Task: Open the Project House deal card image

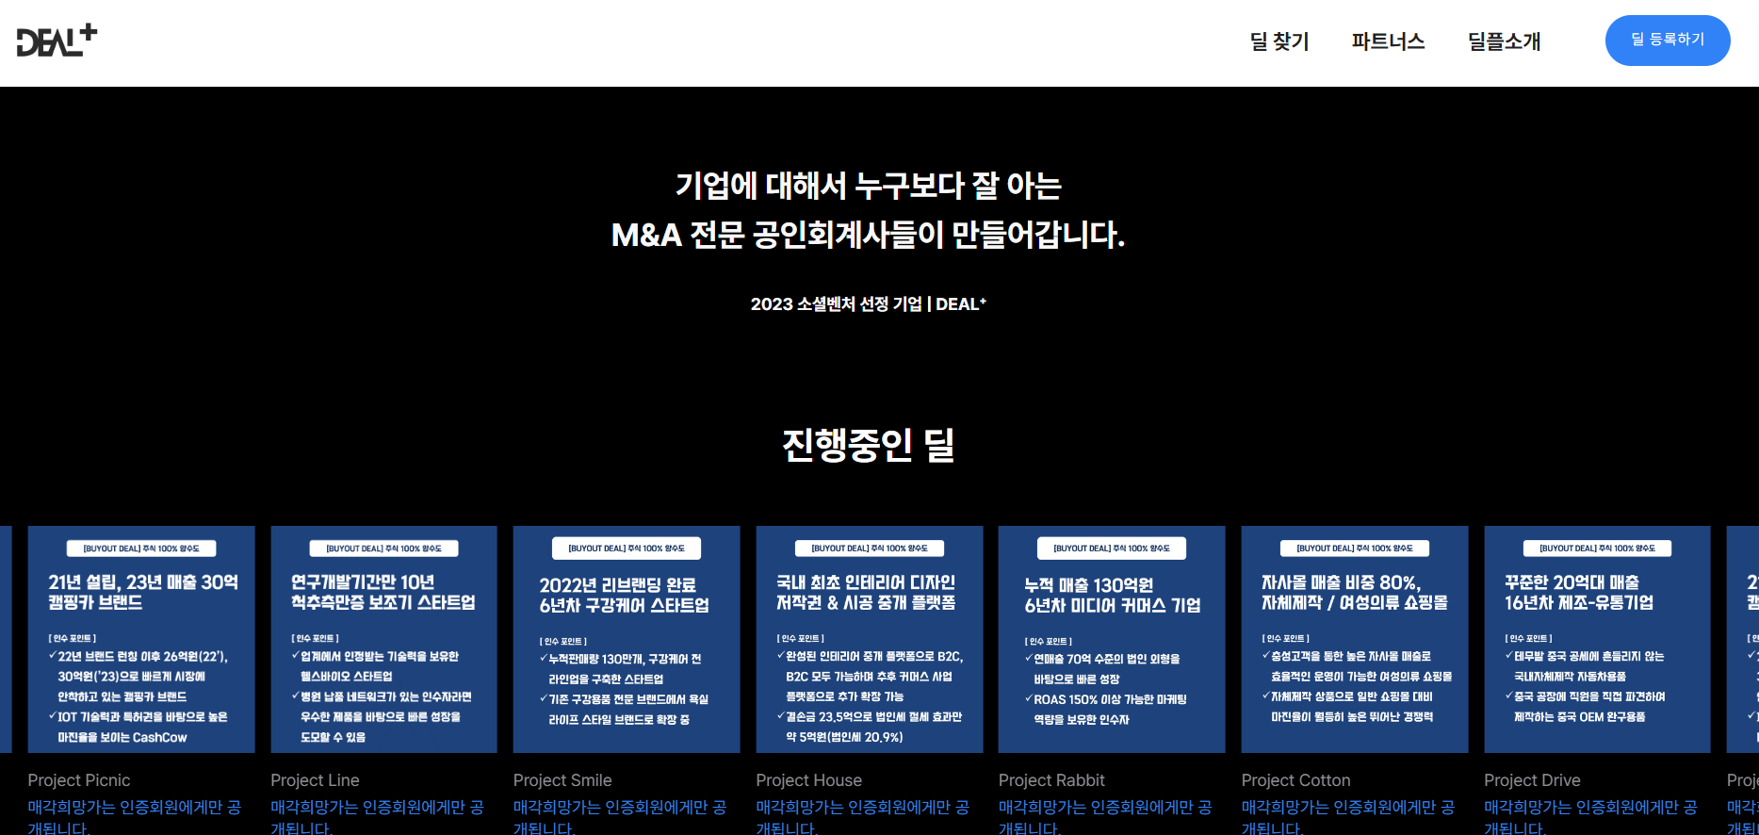Action: [870, 639]
